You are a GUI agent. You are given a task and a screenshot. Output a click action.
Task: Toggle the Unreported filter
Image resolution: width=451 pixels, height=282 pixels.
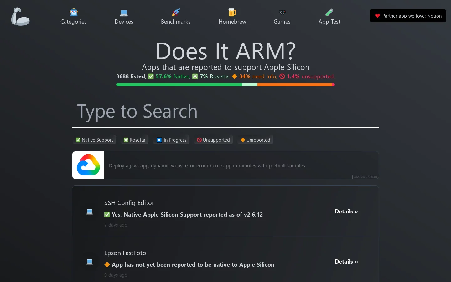(255, 140)
